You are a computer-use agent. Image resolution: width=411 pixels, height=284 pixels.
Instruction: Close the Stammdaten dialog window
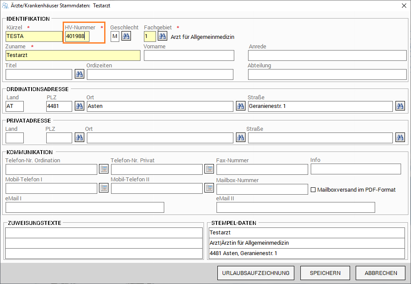[x=403, y=6]
